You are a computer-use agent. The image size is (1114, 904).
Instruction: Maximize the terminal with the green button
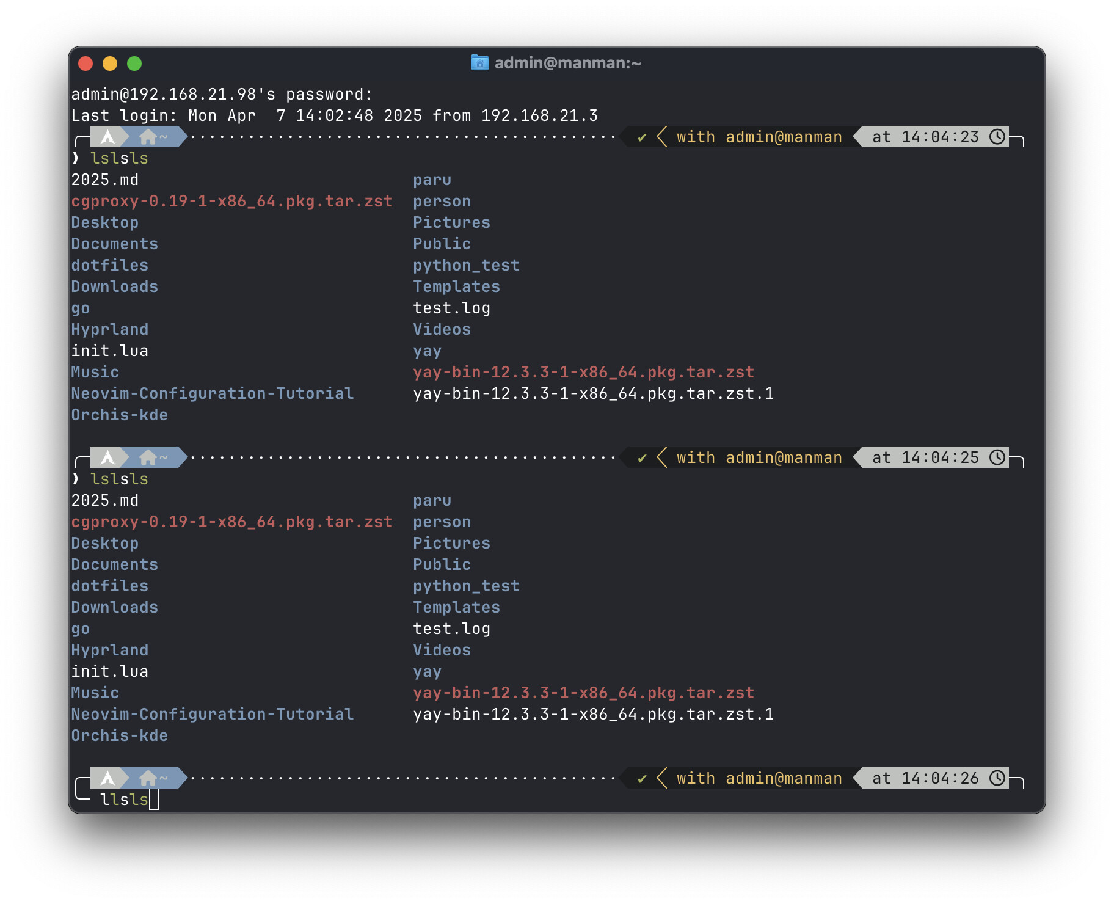134,64
